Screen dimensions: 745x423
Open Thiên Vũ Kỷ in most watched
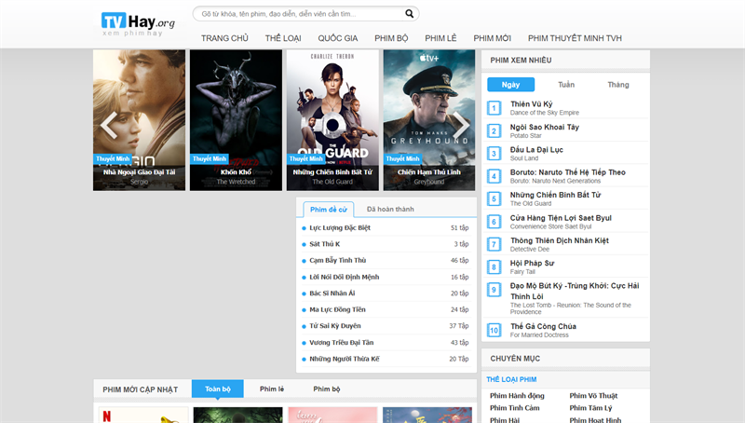pyautogui.click(x=531, y=104)
